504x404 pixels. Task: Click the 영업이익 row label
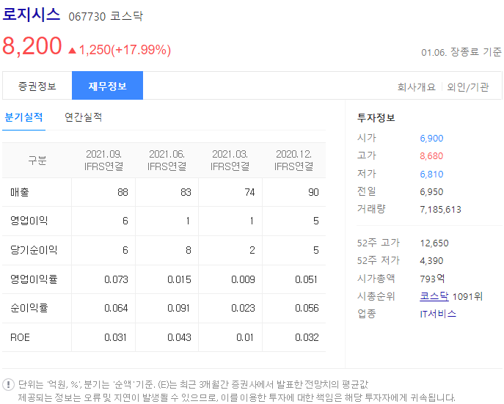[29, 221]
